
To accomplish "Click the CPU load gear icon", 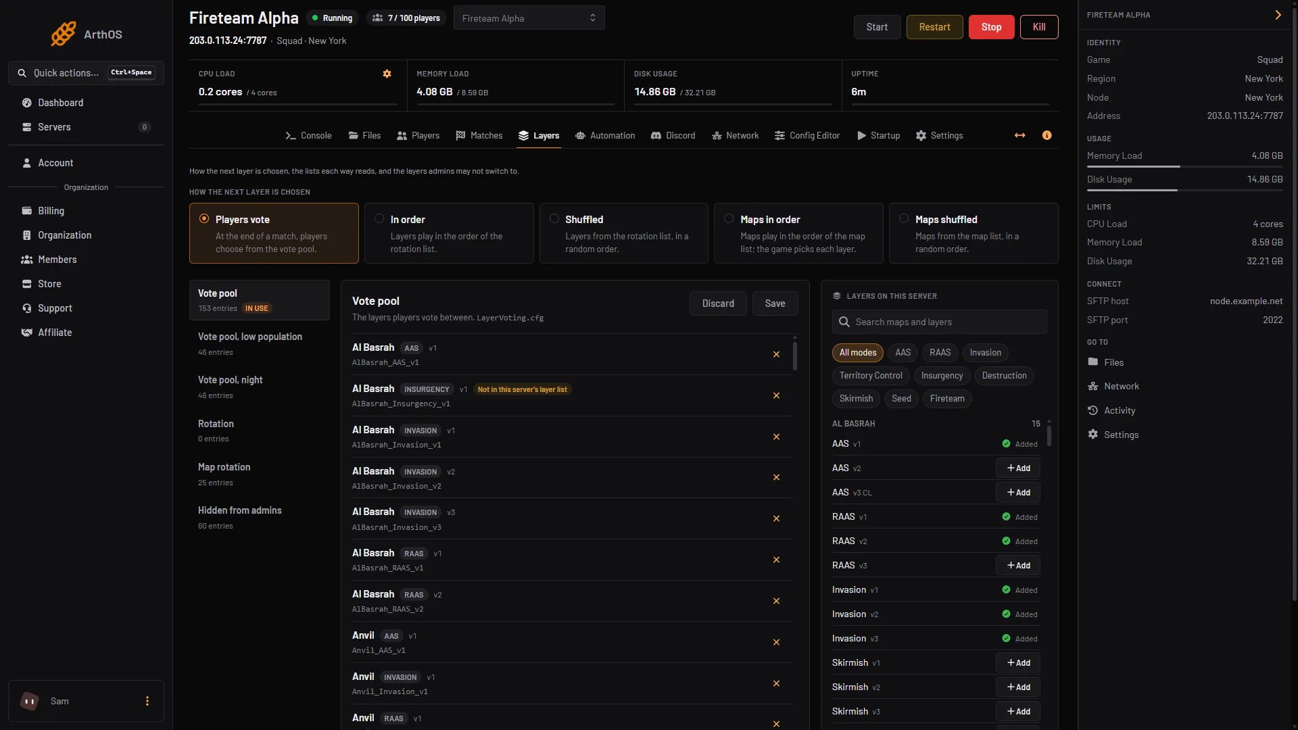I will [387, 74].
